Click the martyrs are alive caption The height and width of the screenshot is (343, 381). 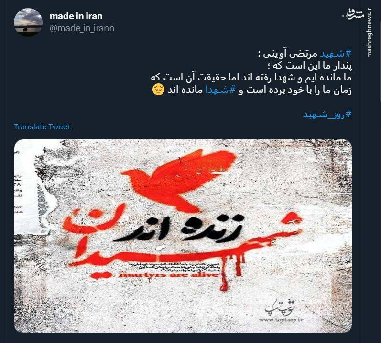pyautogui.click(x=168, y=275)
